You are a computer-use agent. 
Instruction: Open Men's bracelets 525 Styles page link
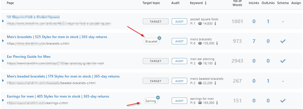[x=57, y=37]
